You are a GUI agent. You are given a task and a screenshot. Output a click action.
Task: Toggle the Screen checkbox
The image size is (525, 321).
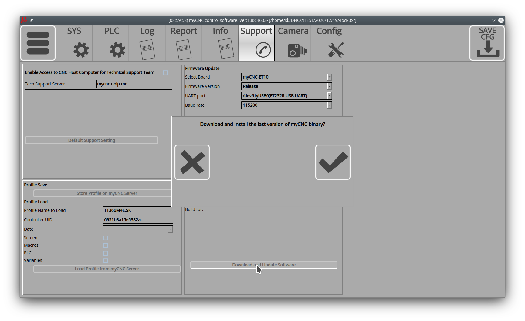[x=106, y=238]
